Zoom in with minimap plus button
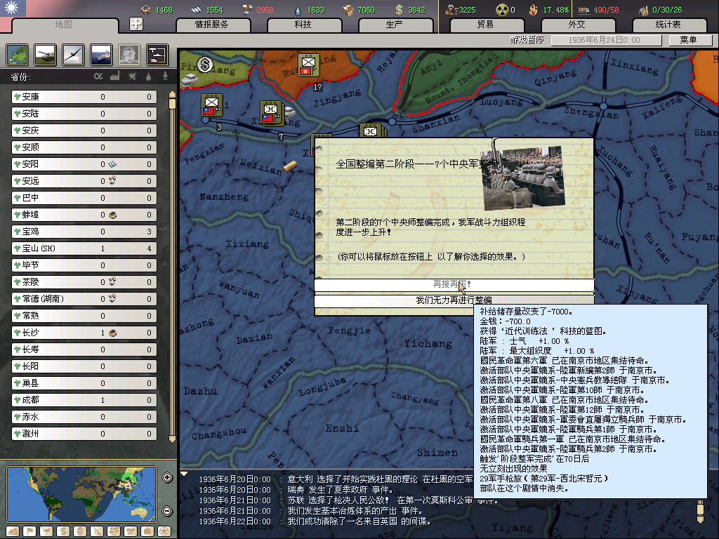Image resolution: width=719 pixels, height=539 pixels. tap(167, 478)
